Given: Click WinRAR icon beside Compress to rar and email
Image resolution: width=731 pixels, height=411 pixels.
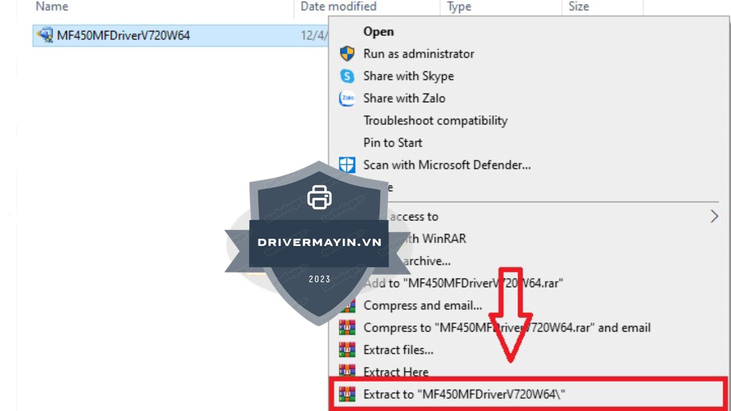Looking at the screenshot, I should point(347,328).
